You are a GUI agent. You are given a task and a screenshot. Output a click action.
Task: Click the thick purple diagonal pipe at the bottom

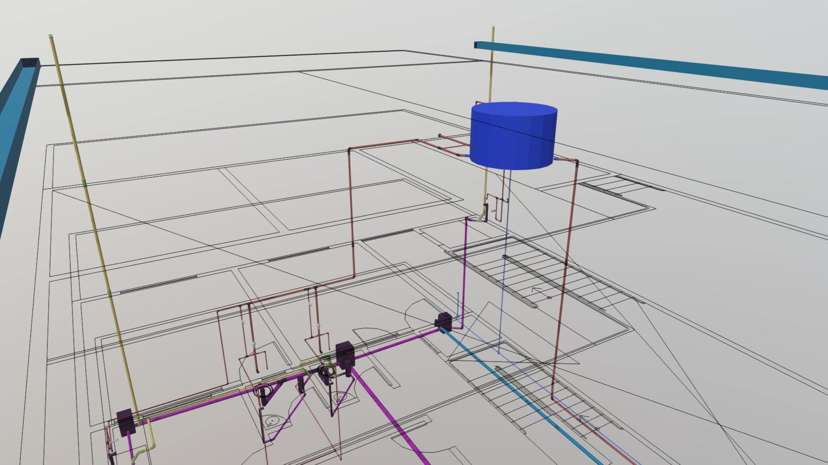pos(390,415)
